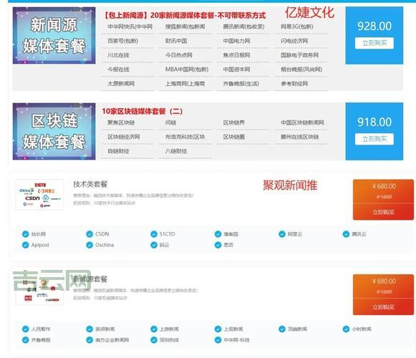Select the check icon beside 南方企业新闻网
Viewport: 416px width, 358px height.
[x=90, y=340]
